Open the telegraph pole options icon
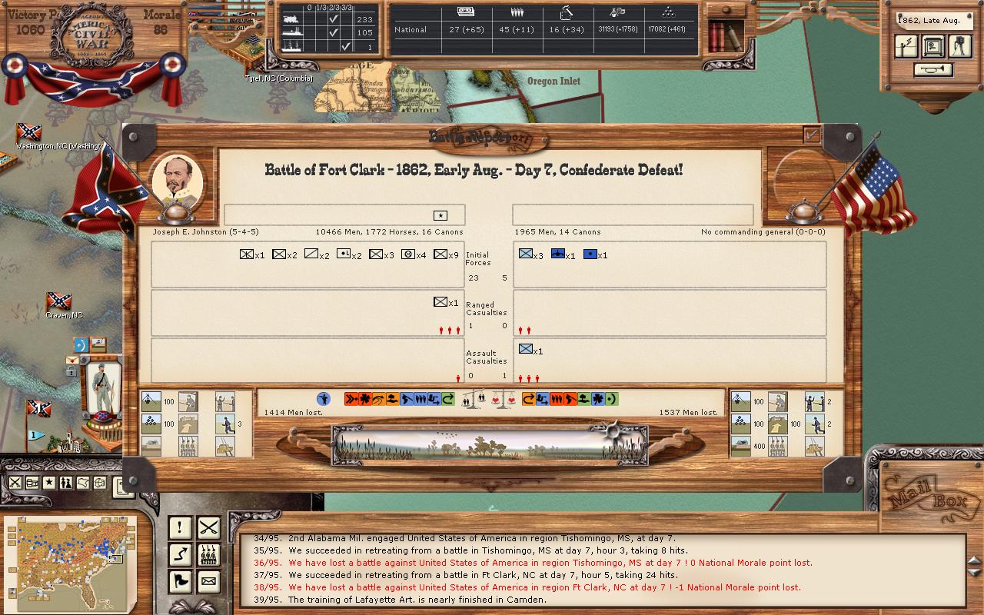984x615 pixels. [907, 46]
